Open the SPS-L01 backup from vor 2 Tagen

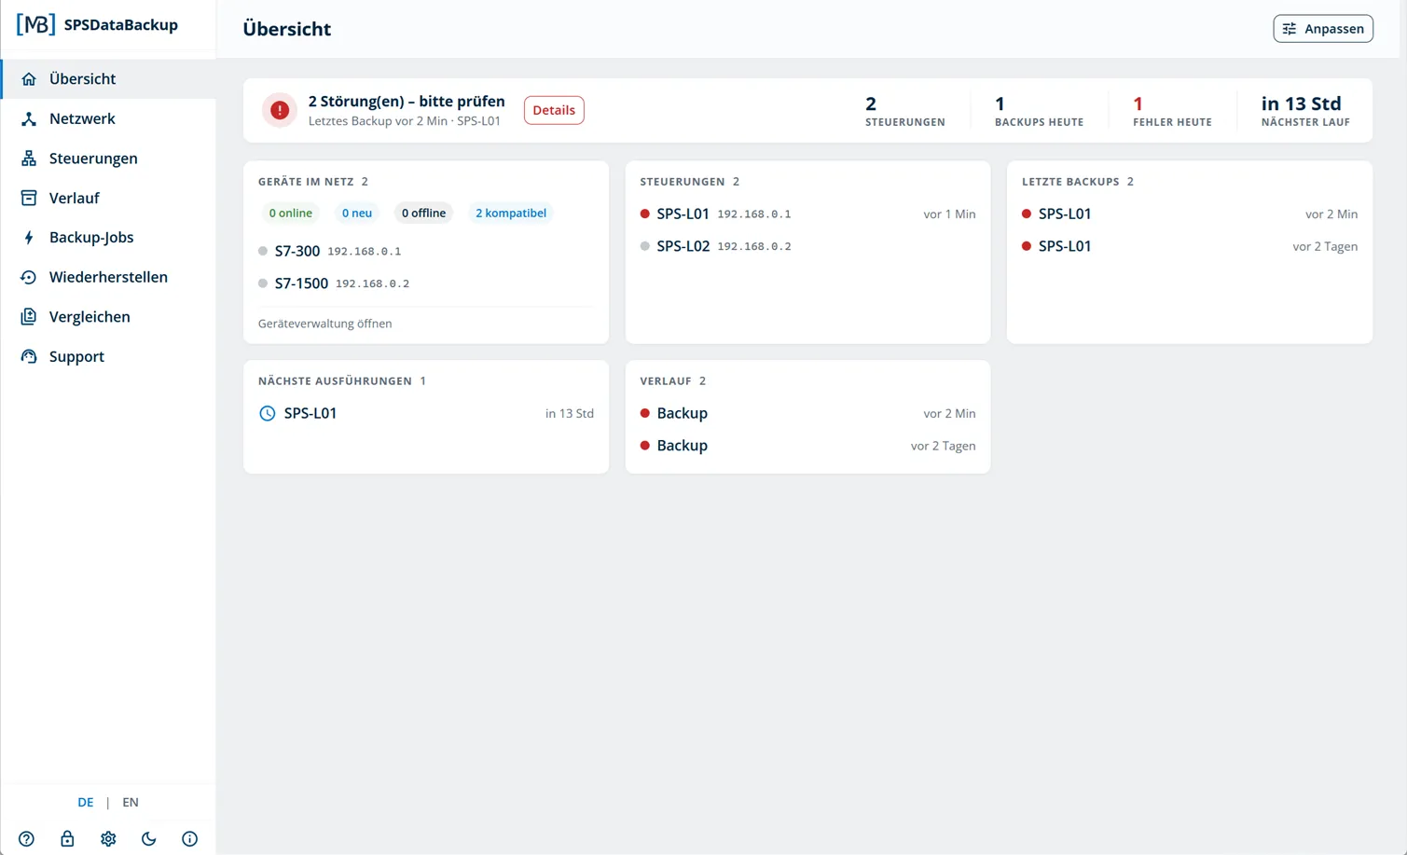[1190, 246]
